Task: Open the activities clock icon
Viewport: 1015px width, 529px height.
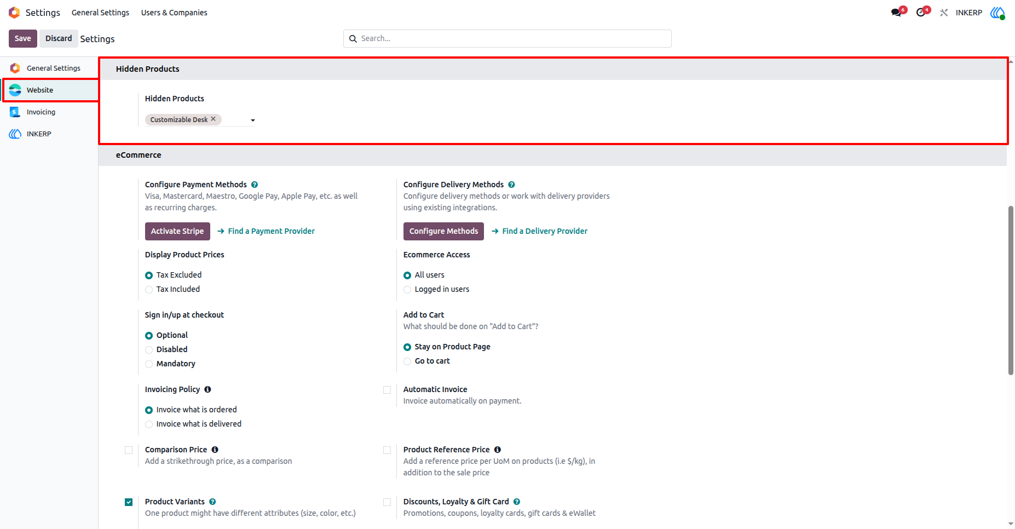Action: (921, 13)
